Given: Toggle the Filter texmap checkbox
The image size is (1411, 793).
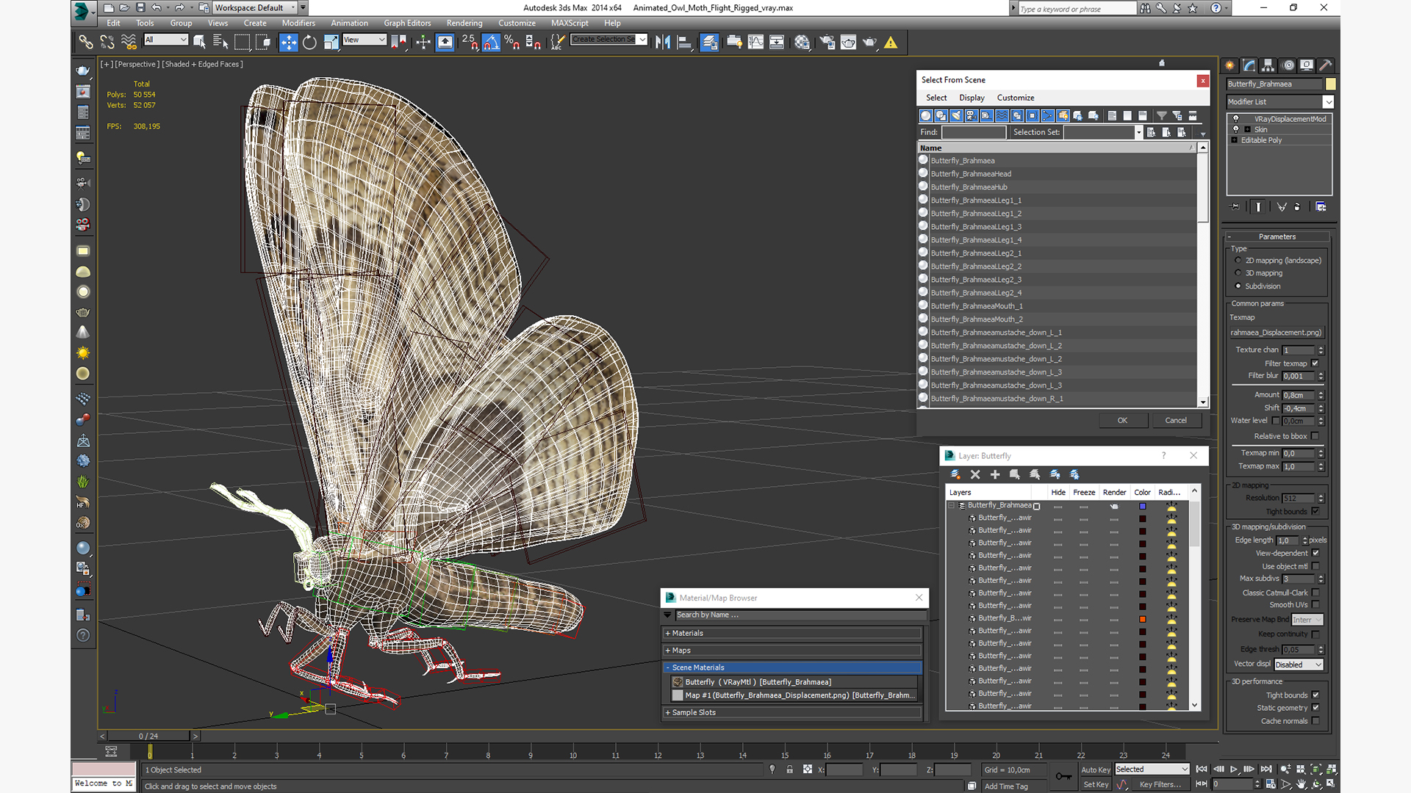Looking at the screenshot, I should [1315, 363].
